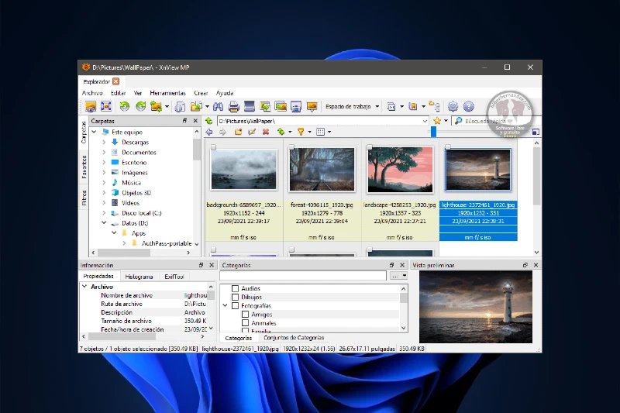This screenshot has height=413, width=620.
Task: Check the backgrounds-6589697 thumbnail checkbox
Action: pyautogui.click(x=214, y=147)
